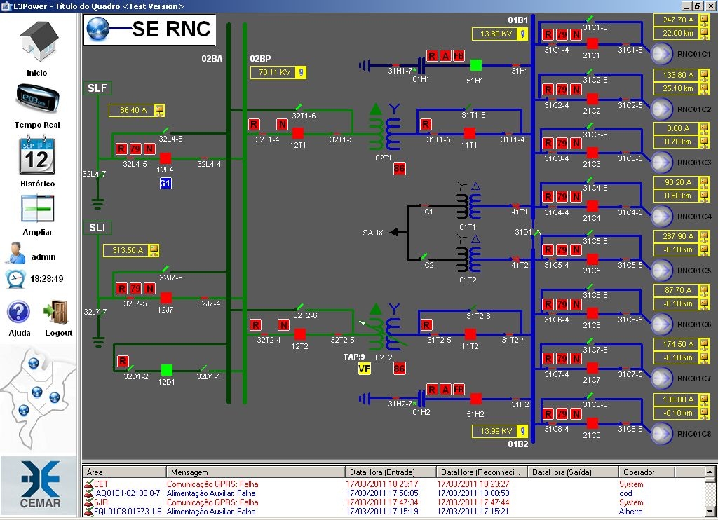718x520 pixels.
Task: Toggle the green breaker 51H1
Action: (x=476, y=65)
